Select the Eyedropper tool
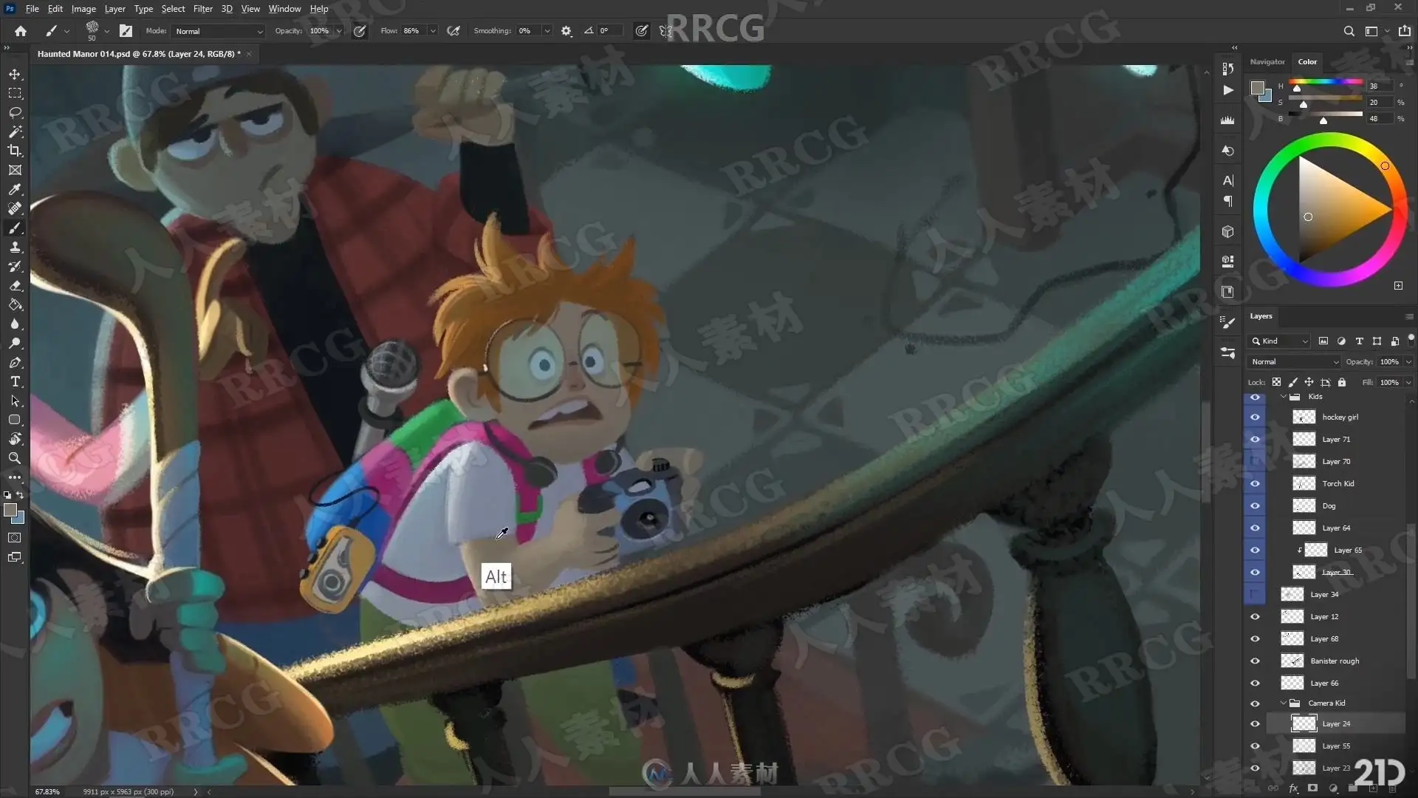Screen dimensions: 1418x798 pos(15,190)
